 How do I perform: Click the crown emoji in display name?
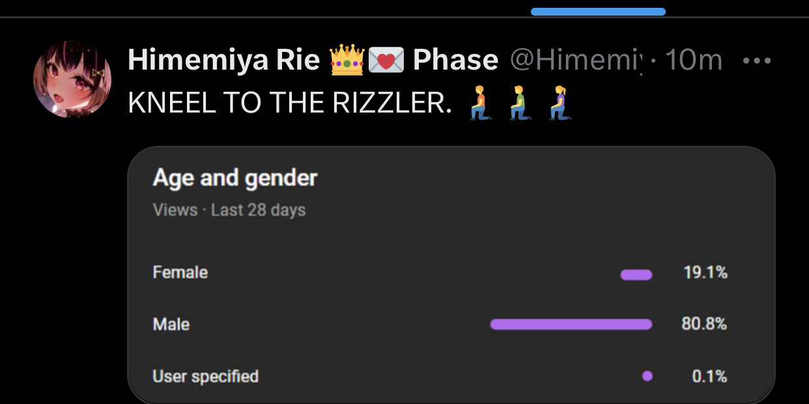(x=347, y=60)
